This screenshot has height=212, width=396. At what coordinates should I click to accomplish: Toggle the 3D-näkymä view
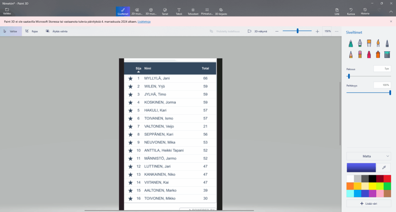tap(258, 31)
